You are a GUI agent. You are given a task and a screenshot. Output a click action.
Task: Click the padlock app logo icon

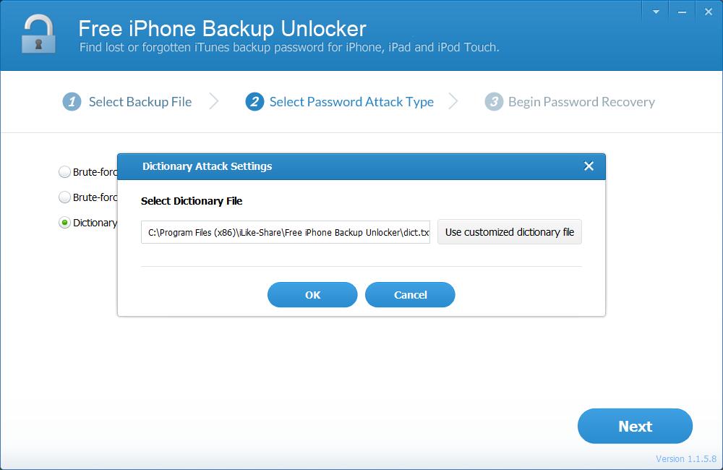click(x=38, y=34)
